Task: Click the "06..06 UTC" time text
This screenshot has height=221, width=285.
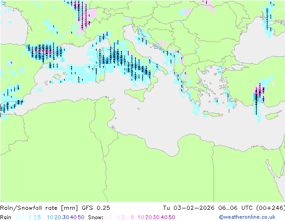Action: coord(235,208)
